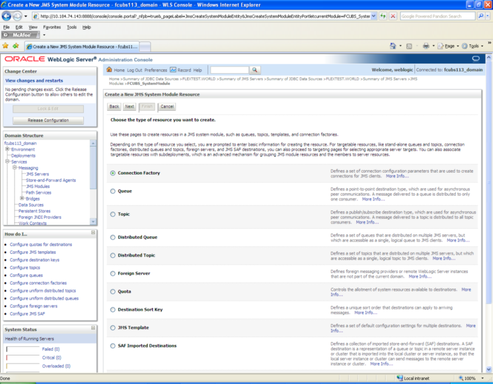
Task: Click the Cancel button
Action: coord(167,107)
